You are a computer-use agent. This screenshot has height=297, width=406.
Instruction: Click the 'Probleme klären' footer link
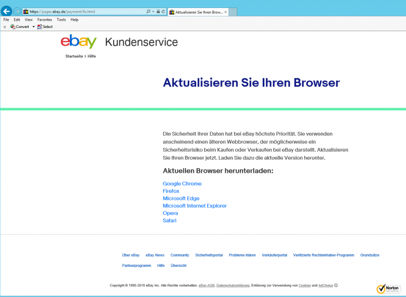[x=242, y=255]
